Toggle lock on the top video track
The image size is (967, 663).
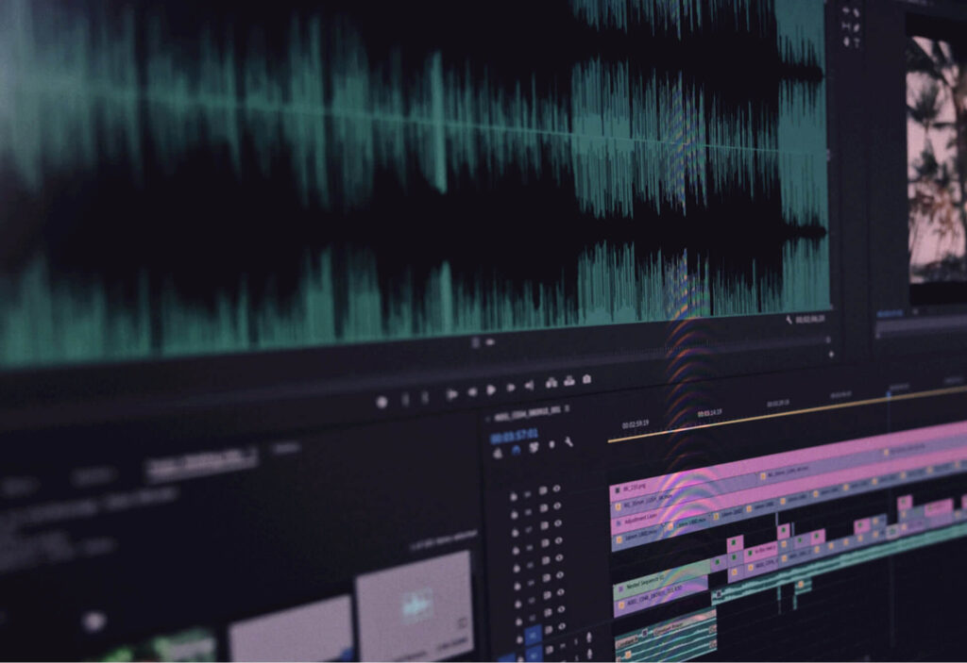coord(514,494)
